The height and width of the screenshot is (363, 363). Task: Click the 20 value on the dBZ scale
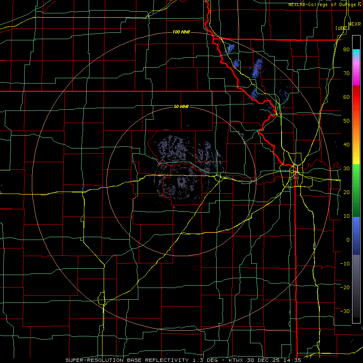pos(346,192)
